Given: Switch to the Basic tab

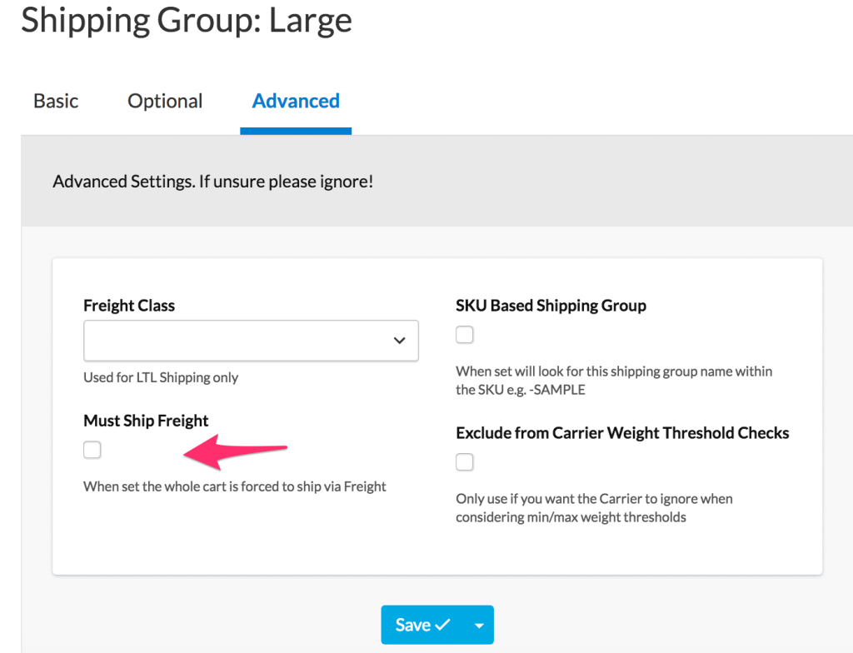Looking at the screenshot, I should click(x=56, y=102).
